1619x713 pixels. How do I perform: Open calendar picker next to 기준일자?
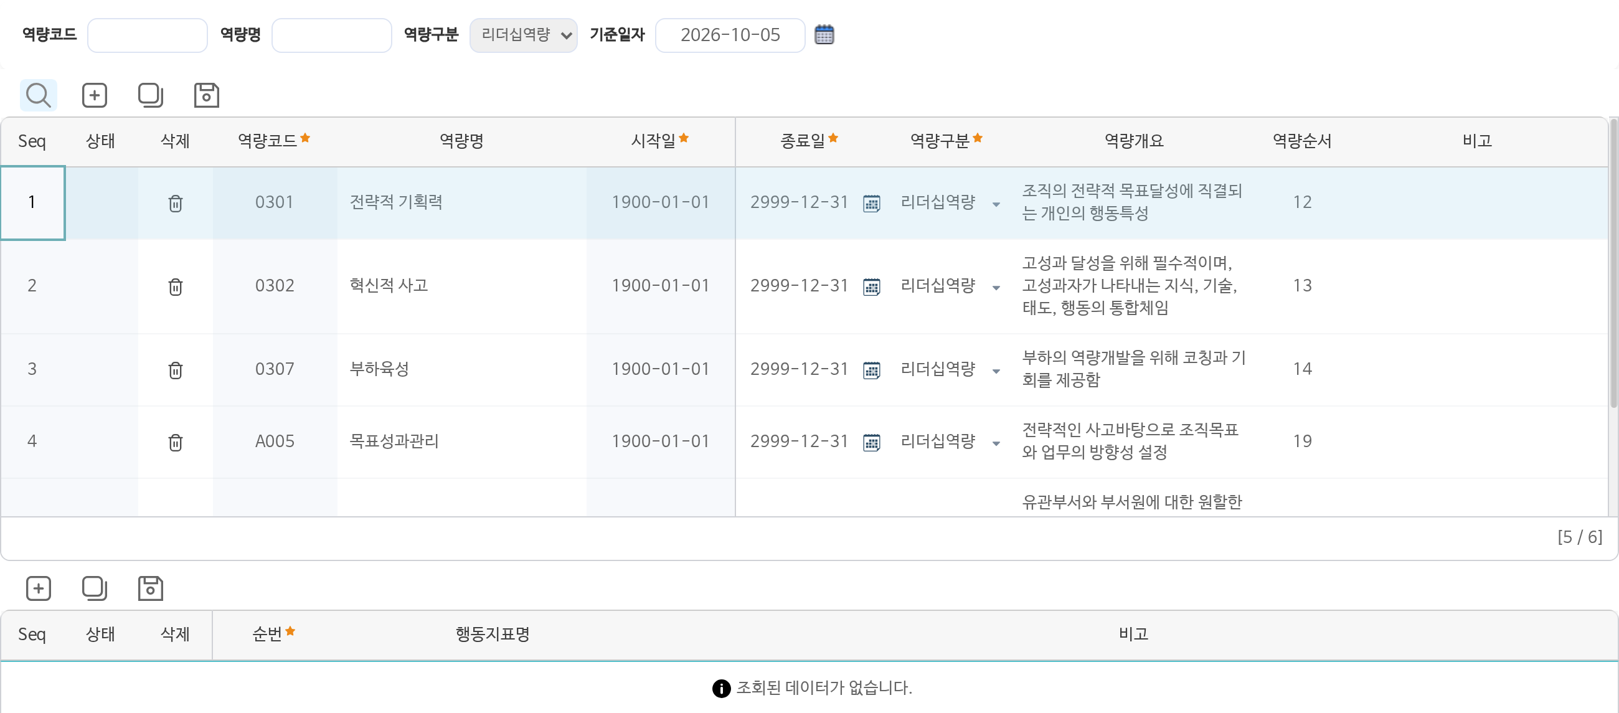824,35
